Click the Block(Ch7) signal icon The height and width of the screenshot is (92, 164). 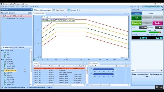point(5,62)
